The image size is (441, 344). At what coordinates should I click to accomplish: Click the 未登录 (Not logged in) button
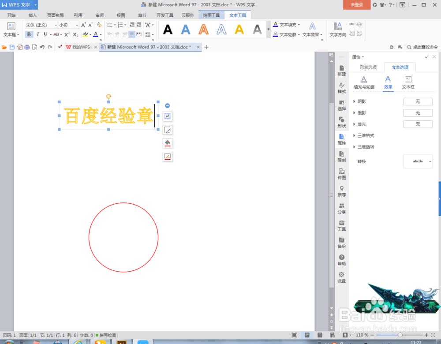tap(356, 4)
